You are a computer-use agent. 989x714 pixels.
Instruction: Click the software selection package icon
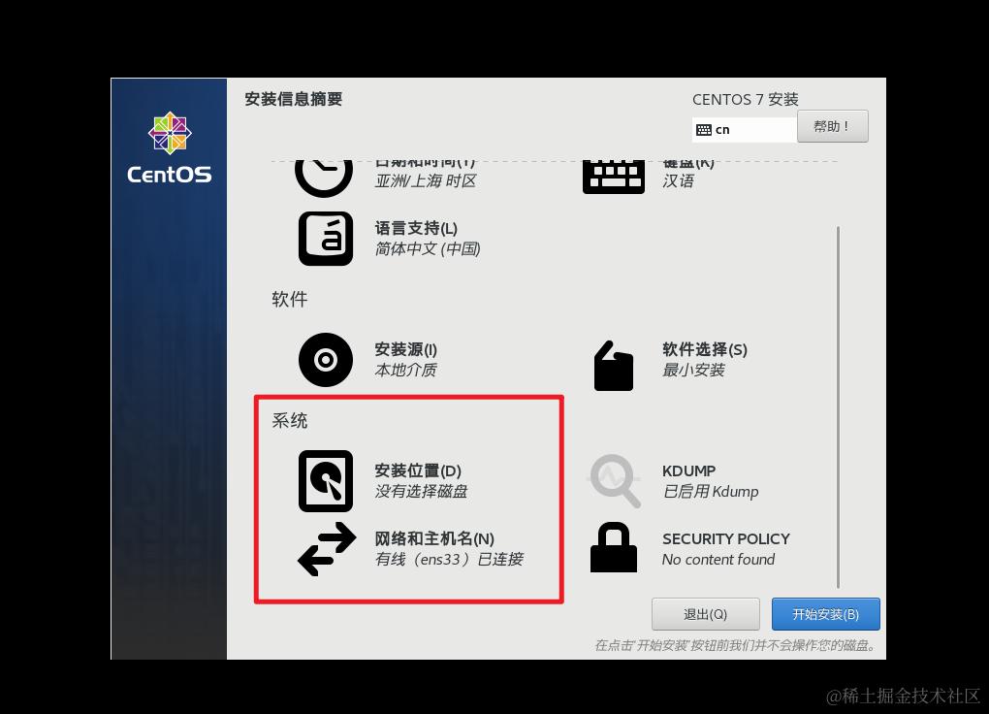click(614, 366)
